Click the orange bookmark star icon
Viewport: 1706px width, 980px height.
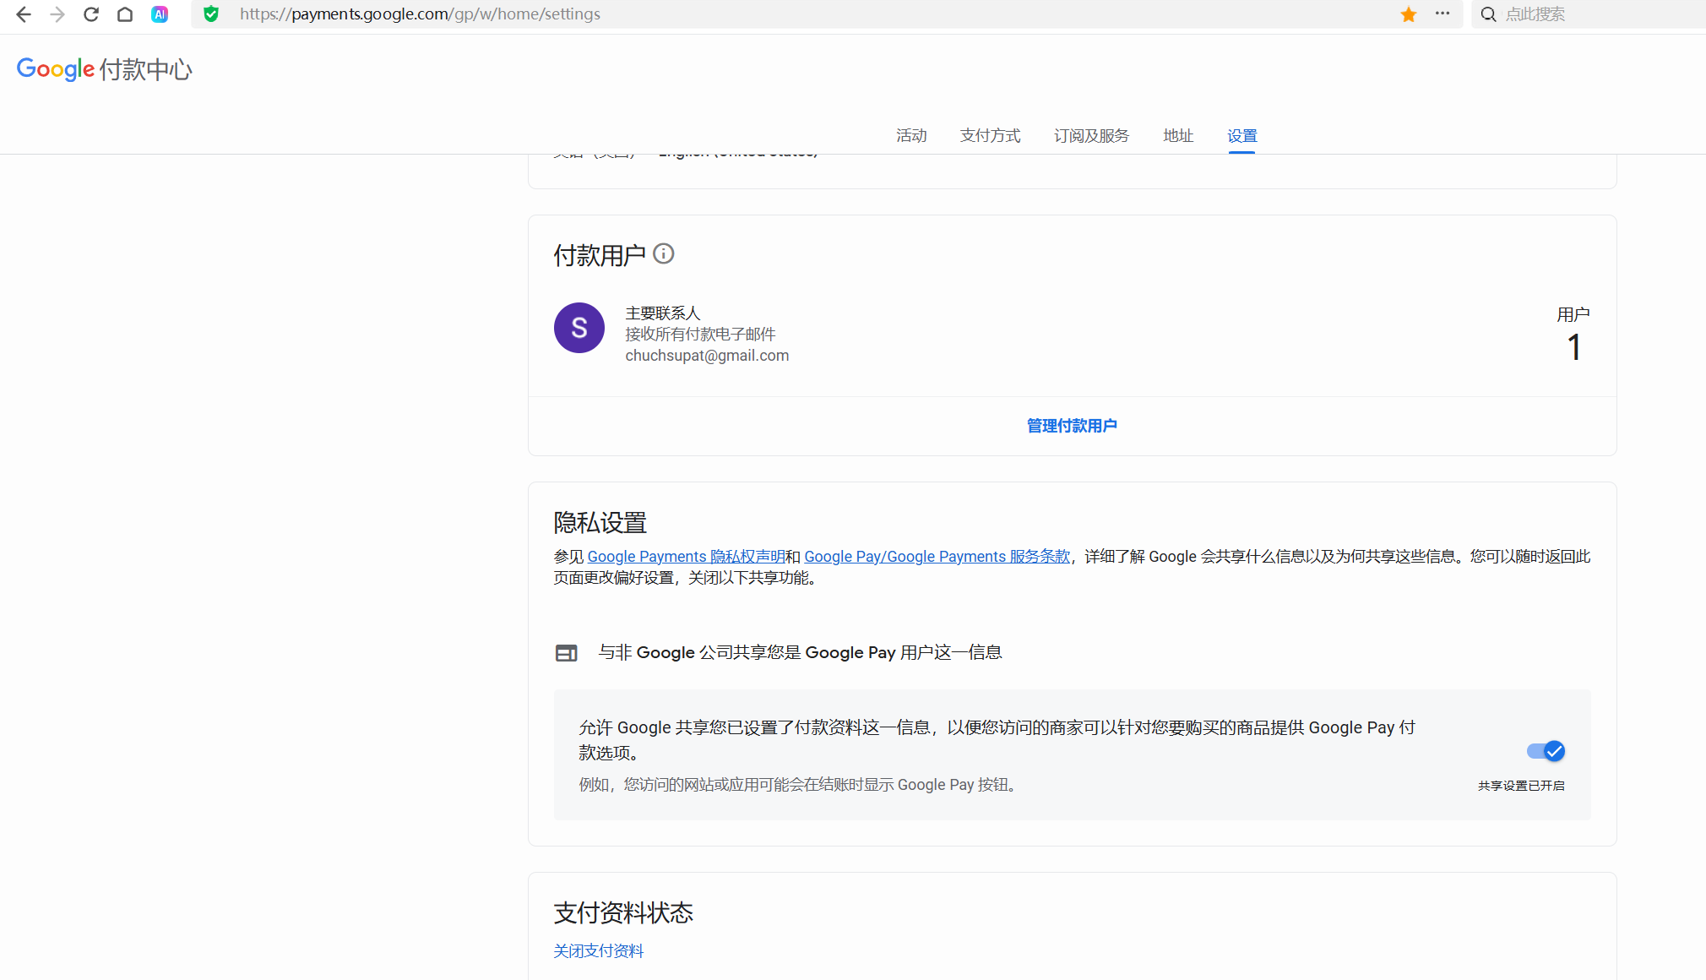[1408, 14]
